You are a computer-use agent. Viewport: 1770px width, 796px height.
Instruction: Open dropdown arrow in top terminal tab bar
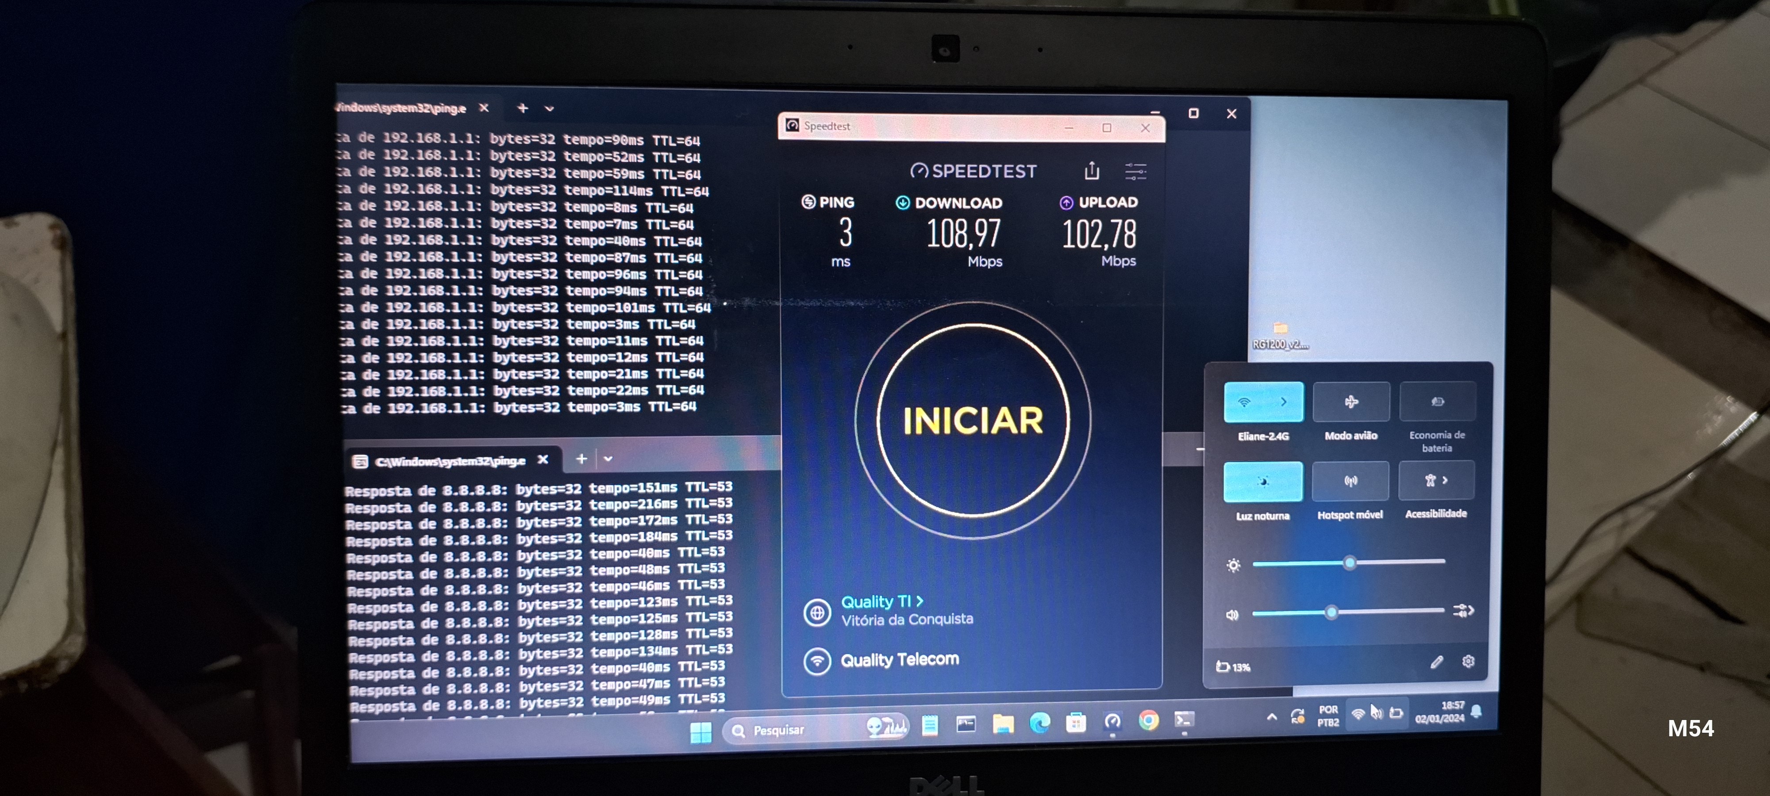point(549,108)
